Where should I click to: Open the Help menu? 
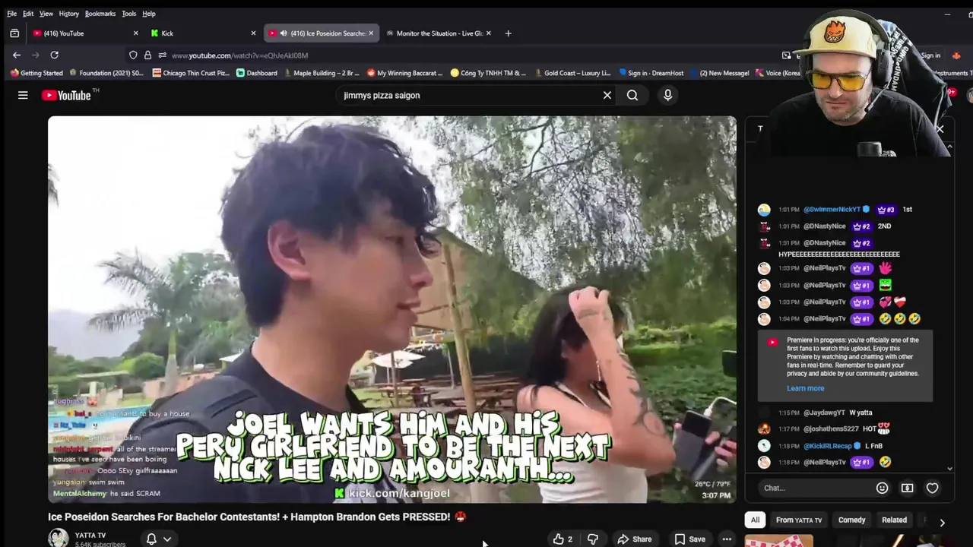[149, 14]
